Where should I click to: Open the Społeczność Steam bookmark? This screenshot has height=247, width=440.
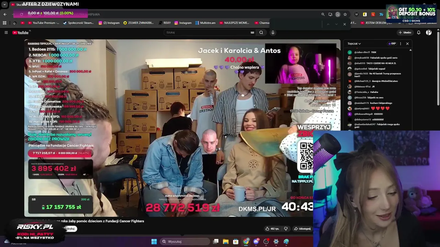point(78,23)
